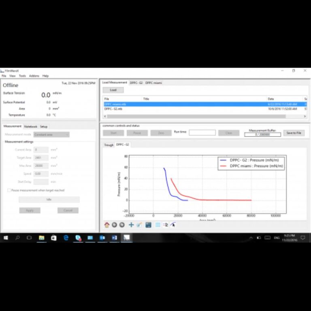Enable 'Pause measurement when target reached' checkbox
Screen dimensions: 311x311
pos(9,190)
